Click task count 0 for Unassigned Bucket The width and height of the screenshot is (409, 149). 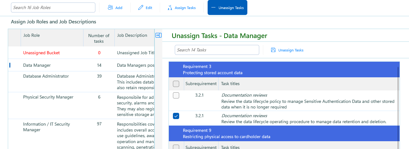[x=99, y=53]
